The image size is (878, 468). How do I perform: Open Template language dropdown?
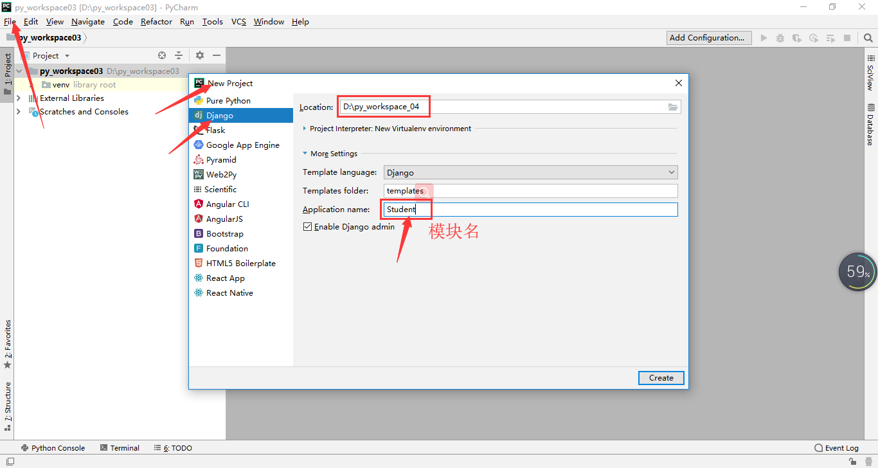(531, 172)
